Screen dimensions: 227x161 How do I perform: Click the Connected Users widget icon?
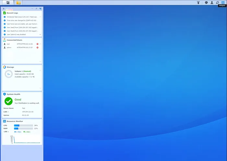5,40
